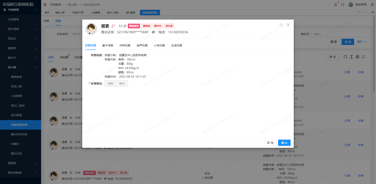Open 冠心病 breadcrumb dropdown
The width and height of the screenshot is (376, 184).
click(73, 5)
